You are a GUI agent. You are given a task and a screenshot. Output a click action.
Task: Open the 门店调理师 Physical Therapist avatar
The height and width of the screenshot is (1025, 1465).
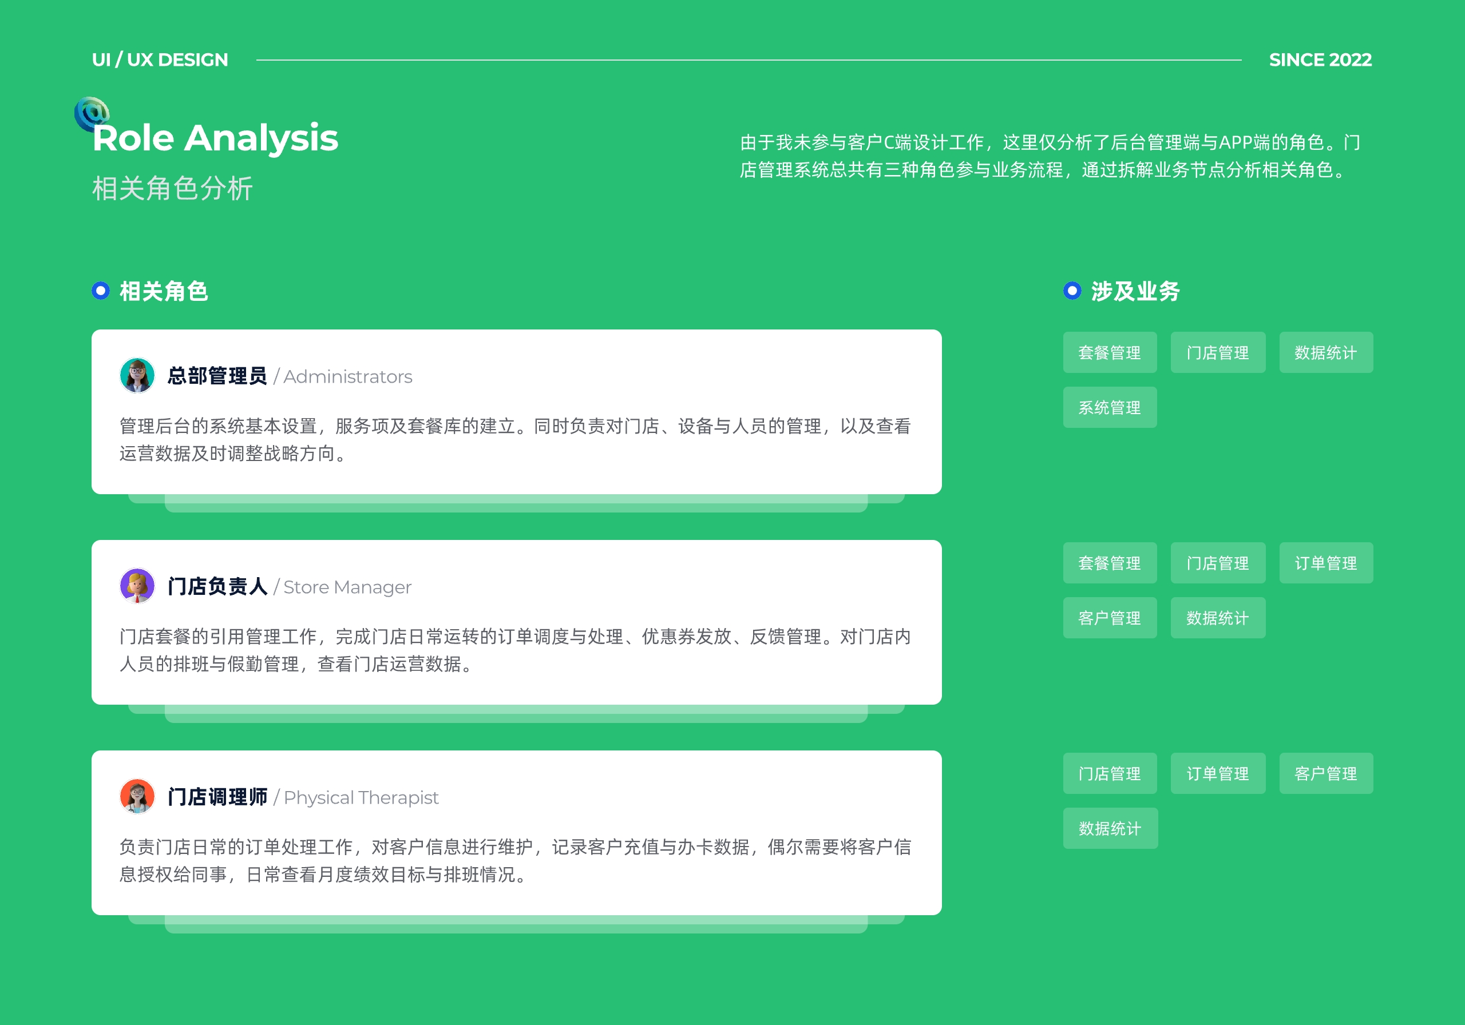[x=137, y=796]
